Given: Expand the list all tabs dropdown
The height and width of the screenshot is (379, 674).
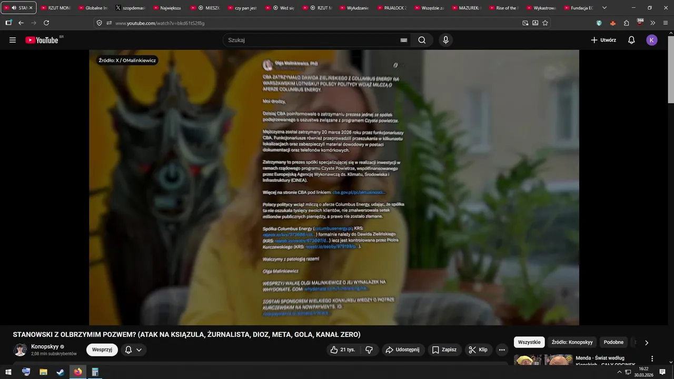Looking at the screenshot, I should point(604,8).
